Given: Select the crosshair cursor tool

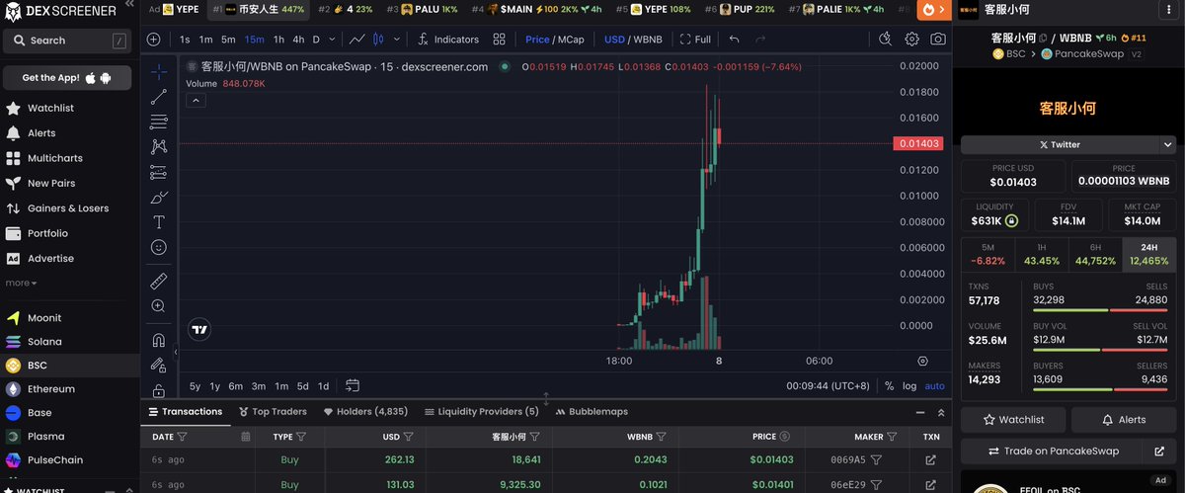Looking at the screenshot, I should (159, 71).
